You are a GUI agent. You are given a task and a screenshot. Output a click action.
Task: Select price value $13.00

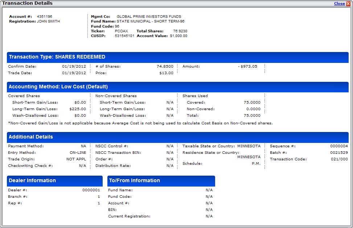(x=167, y=73)
